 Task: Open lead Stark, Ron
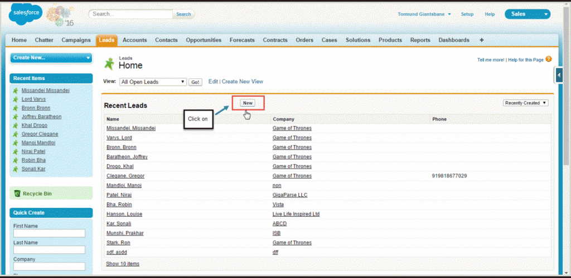pos(118,242)
